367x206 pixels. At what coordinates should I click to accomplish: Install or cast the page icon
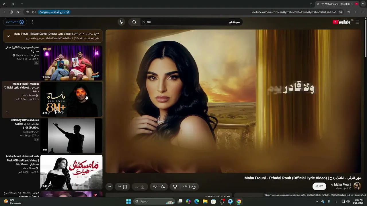point(34,12)
